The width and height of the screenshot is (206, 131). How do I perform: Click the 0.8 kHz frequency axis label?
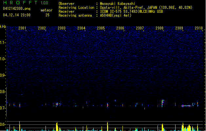click(3, 92)
